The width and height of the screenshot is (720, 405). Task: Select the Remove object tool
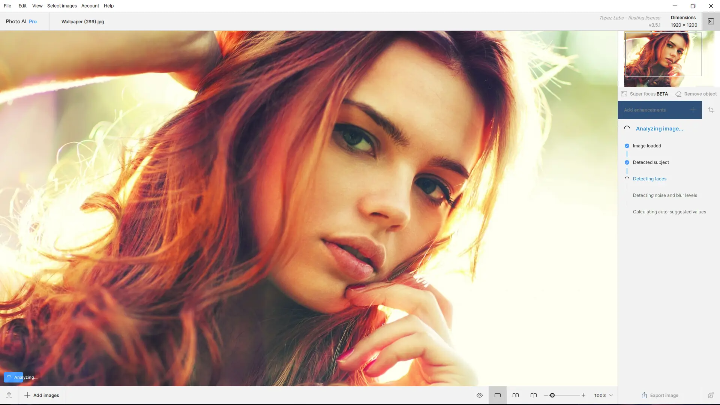[x=696, y=94]
